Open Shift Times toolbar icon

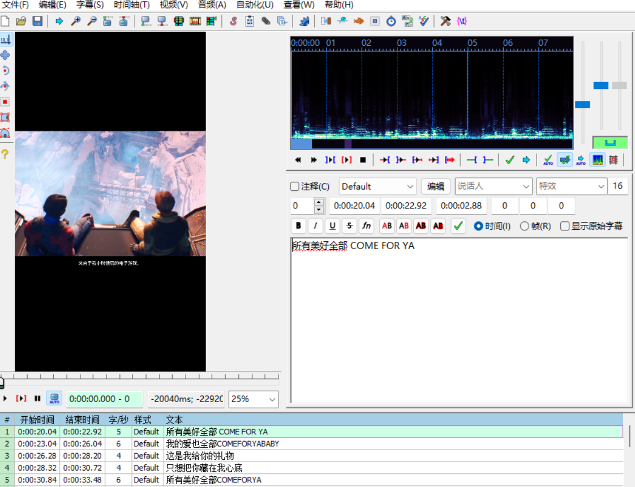(326, 21)
